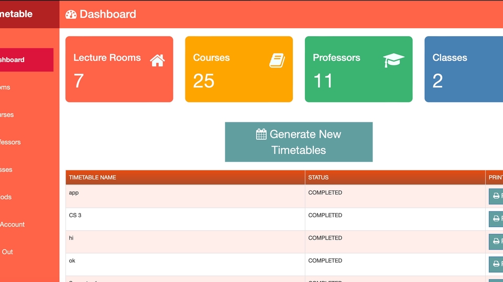Click COMPLETED status in the CS 3 row
This screenshot has width=503, height=282.
[325, 216]
